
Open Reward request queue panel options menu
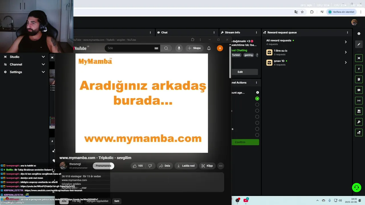[347, 32]
